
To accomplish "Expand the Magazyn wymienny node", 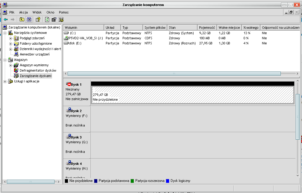I will pos(10,65).
